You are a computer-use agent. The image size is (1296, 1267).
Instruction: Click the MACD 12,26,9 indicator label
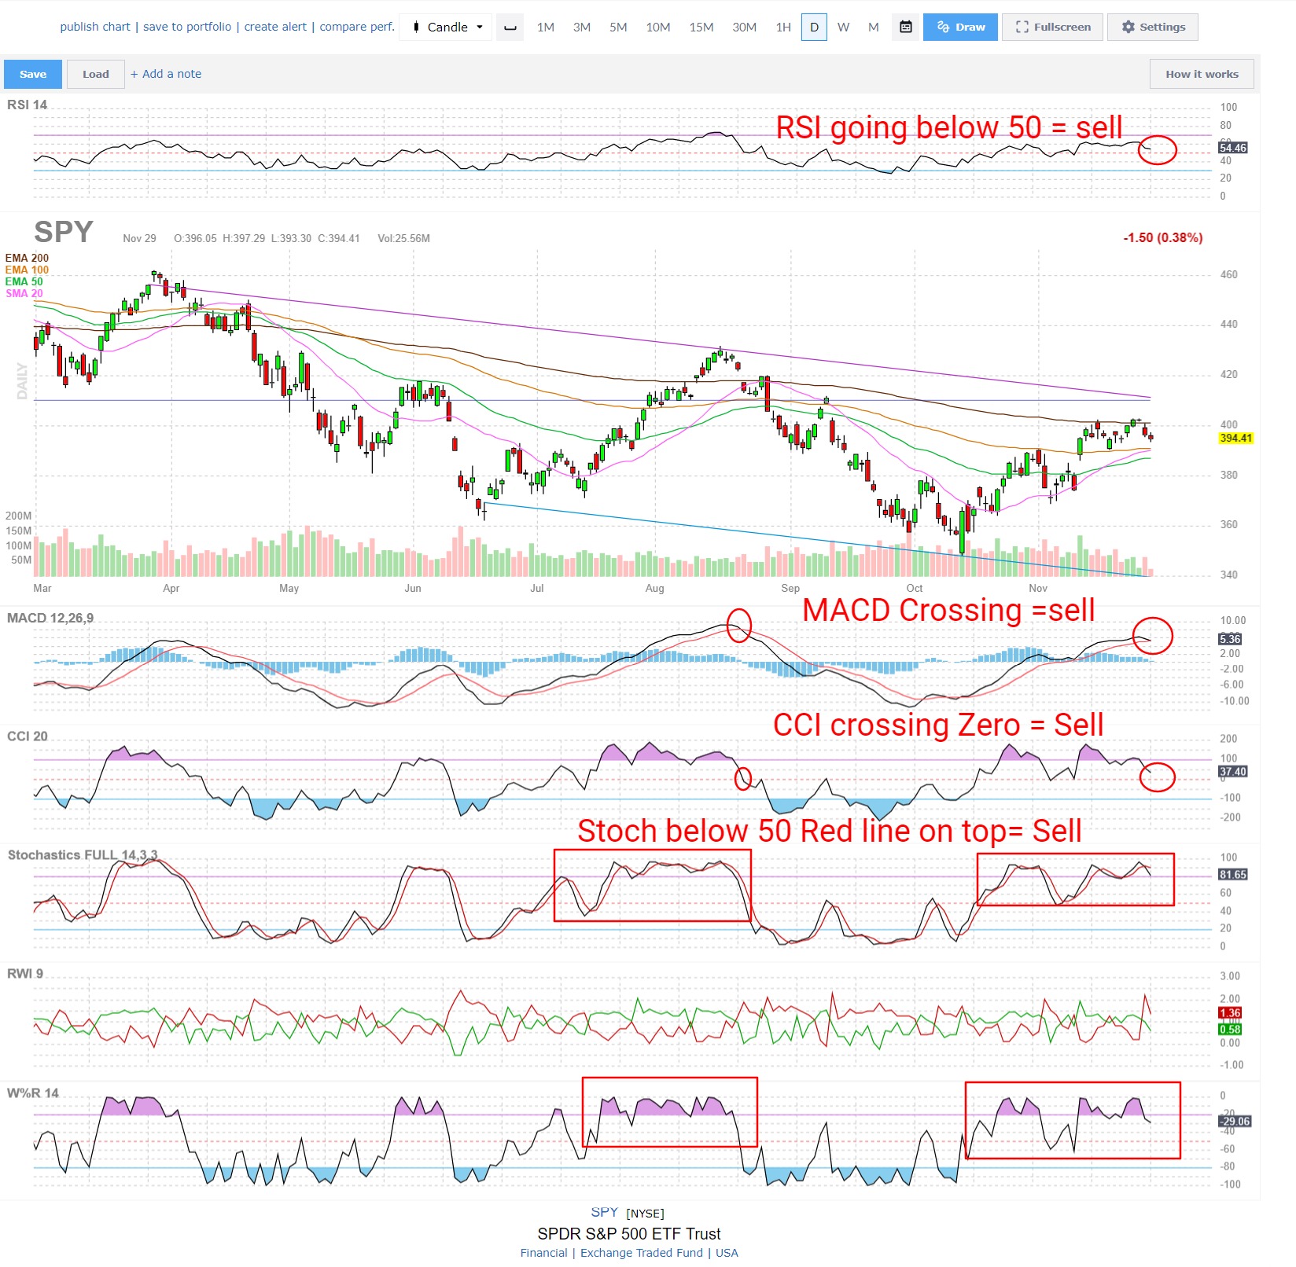tap(50, 618)
